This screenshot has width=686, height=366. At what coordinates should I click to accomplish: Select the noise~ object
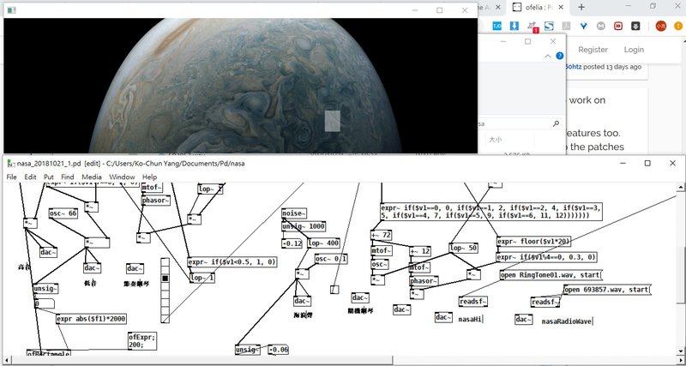[294, 213]
